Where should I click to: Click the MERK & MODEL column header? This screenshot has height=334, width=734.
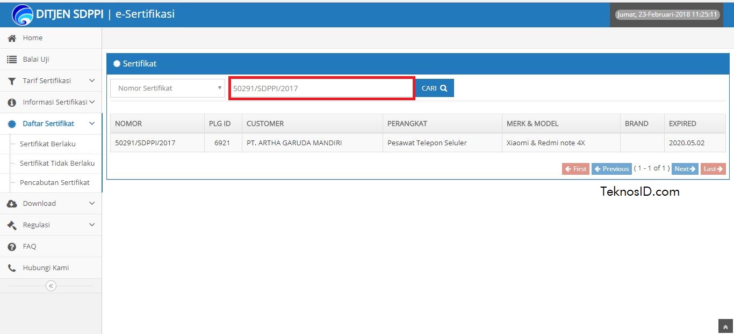(562, 123)
